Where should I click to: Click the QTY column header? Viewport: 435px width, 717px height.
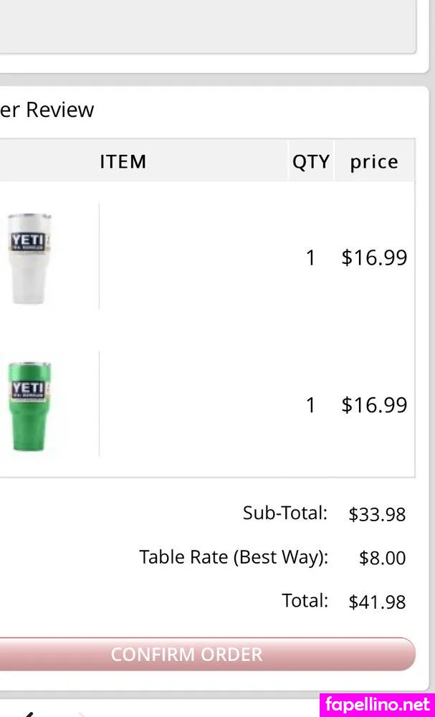[311, 162]
